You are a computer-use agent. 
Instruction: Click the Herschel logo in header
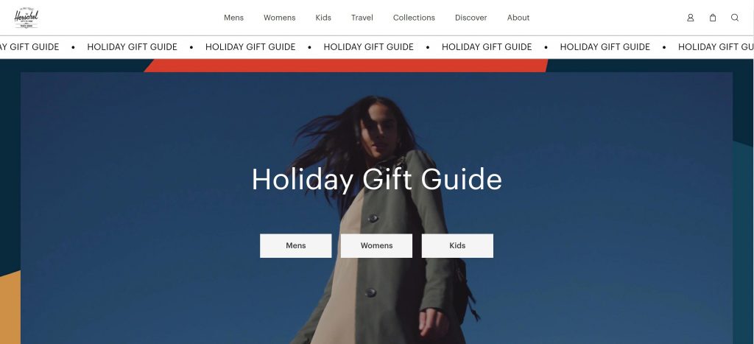tap(26, 18)
